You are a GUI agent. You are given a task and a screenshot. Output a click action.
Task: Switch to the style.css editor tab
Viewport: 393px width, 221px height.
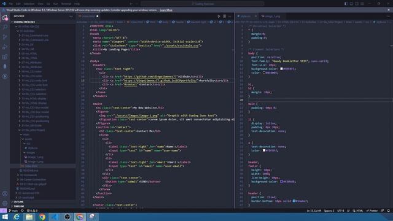(245, 17)
